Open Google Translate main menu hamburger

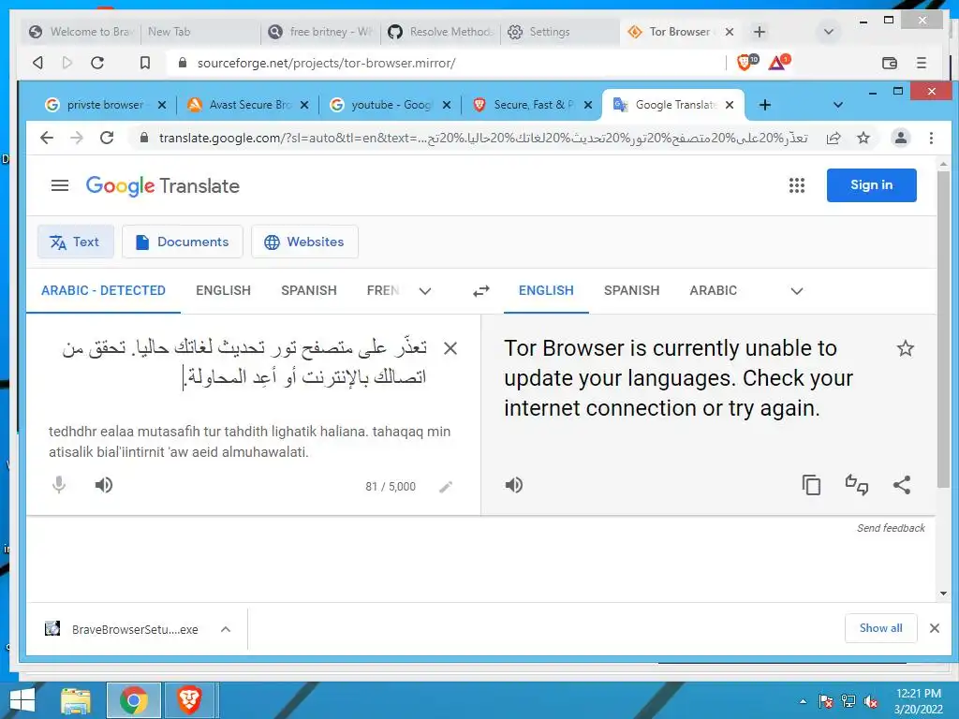click(x=59, y=185)
